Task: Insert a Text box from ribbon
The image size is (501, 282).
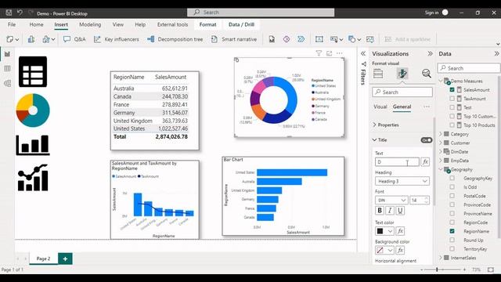Action: [x=319, y=39]
